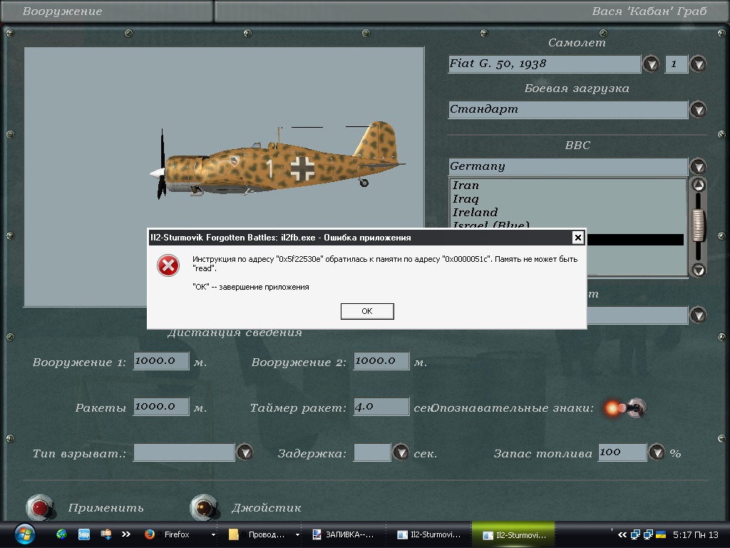Open the Windows Start orb
This screenshot has width=730, height=548.
24,534
